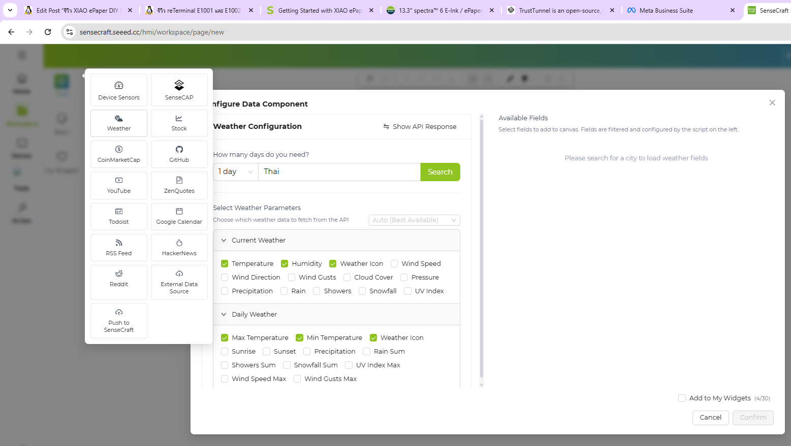Screen dimensions: 791x446
Task: Collapse the Current Weather section
Action: point(224,241)
